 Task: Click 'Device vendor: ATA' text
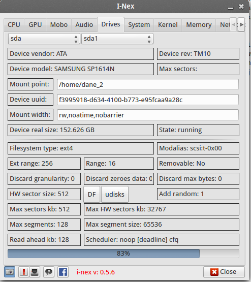click(39, 53)
